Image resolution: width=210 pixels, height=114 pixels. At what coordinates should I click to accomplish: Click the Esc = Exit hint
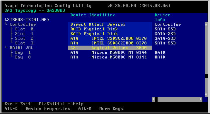click(18, 104)
